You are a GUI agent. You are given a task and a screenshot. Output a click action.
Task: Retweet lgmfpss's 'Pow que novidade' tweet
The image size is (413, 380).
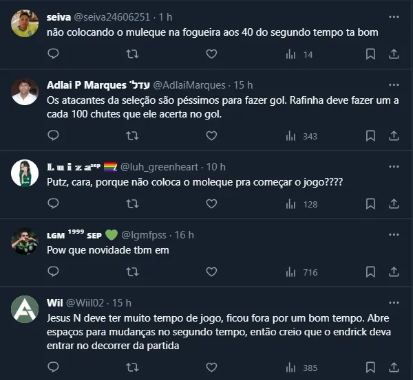pos(133,272)
